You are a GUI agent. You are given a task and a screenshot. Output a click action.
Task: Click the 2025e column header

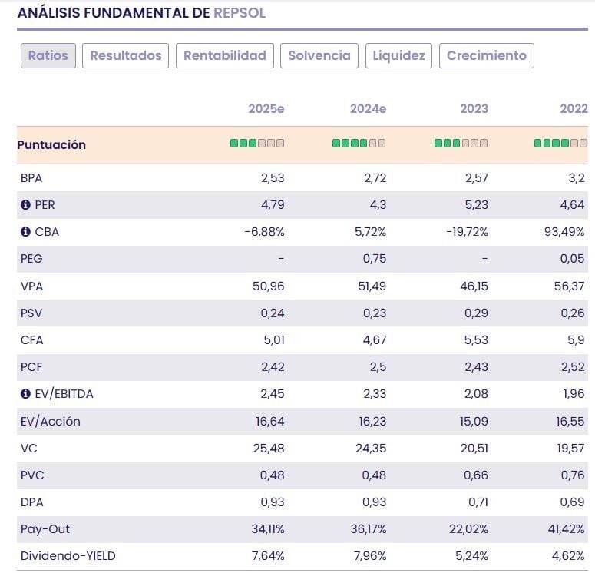pos(266,109)
